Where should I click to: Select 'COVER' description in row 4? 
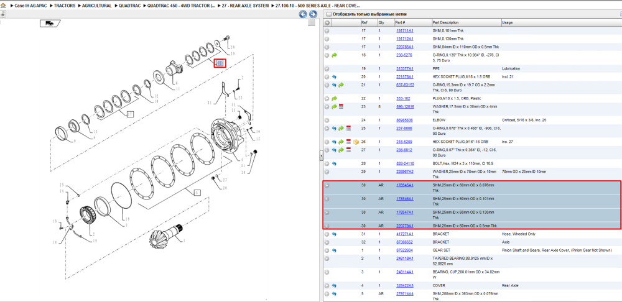[439, 285]
